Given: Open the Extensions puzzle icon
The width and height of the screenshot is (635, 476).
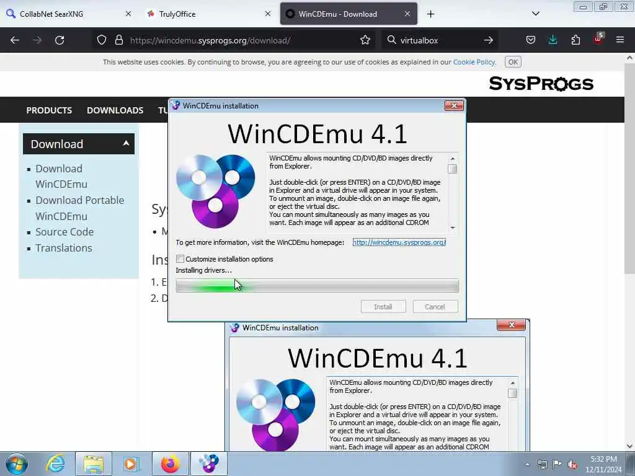Looking at the screenshot, I should click(575, 40).
